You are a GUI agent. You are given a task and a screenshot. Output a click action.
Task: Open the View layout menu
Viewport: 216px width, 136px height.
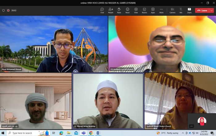point(136,10)
